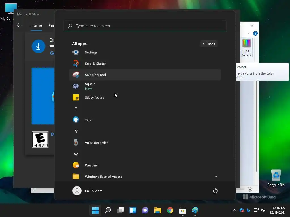
Task: Expand the Windows Ease of Access folder
Action: (x=216, y=176)
